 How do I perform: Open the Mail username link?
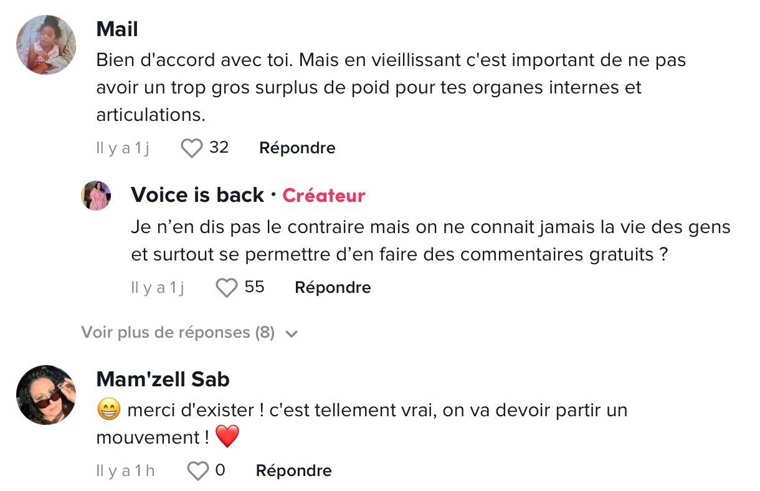point(117,29)
